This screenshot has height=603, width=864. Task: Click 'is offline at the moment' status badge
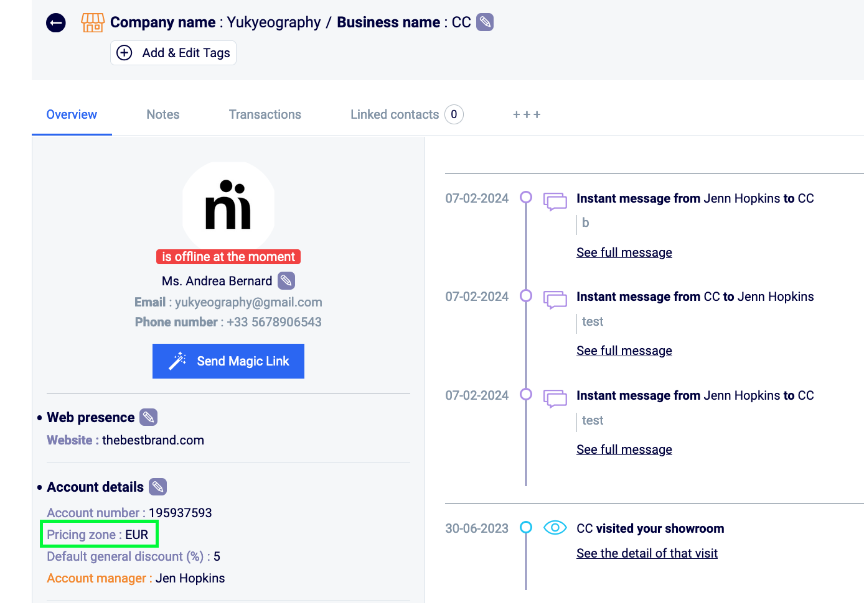tap(228, 257)
